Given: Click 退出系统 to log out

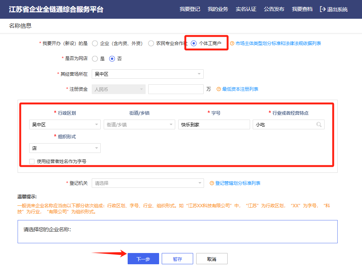Looking at the screenshot, I should (337, 9).
